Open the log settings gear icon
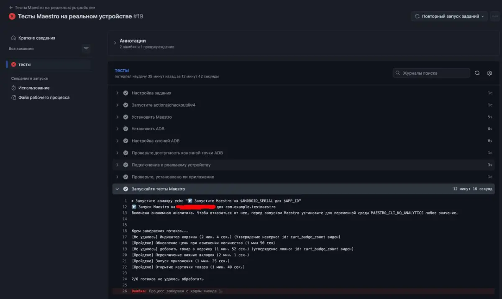This screenshot has width=502, height=299. coord(489,73)
